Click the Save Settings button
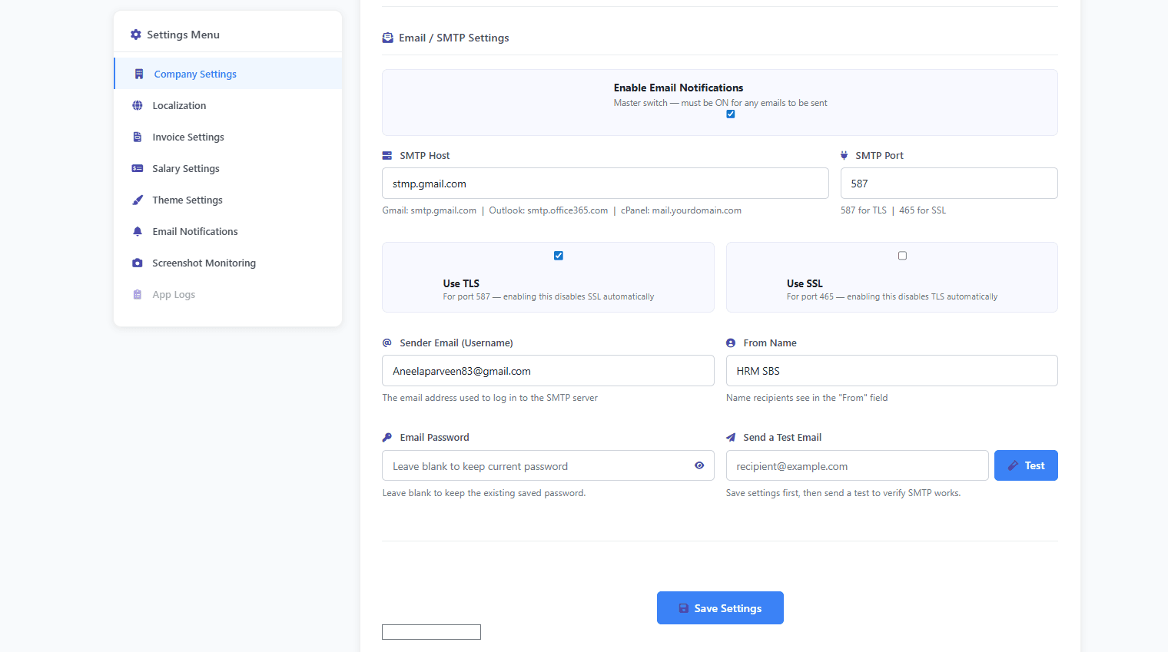The height and width of the screenshot is (652, 1168). 720,607
